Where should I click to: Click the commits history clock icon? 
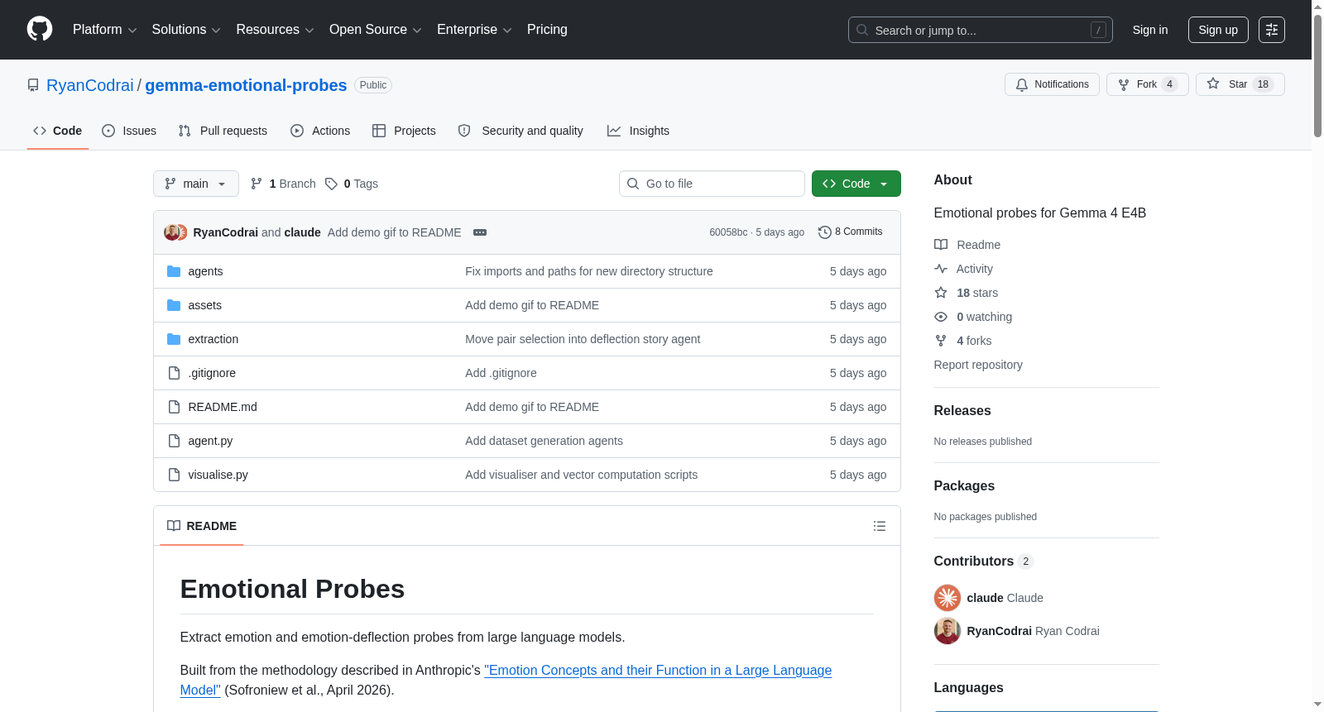[x=824, y=232]
